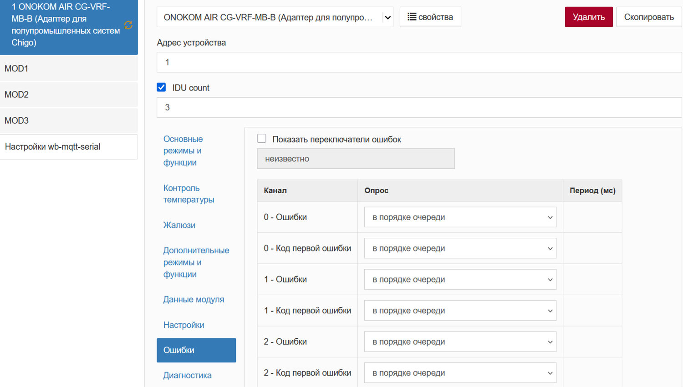
Task: Switch to Контроль температуры tab
Action: coord(189,194)
